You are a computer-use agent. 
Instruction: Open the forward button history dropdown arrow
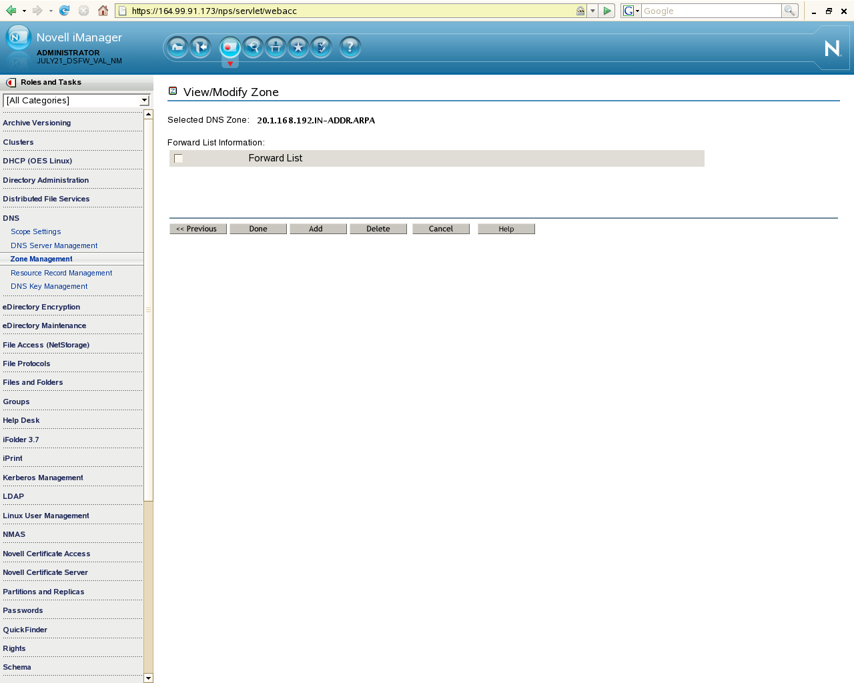point(51,11)
